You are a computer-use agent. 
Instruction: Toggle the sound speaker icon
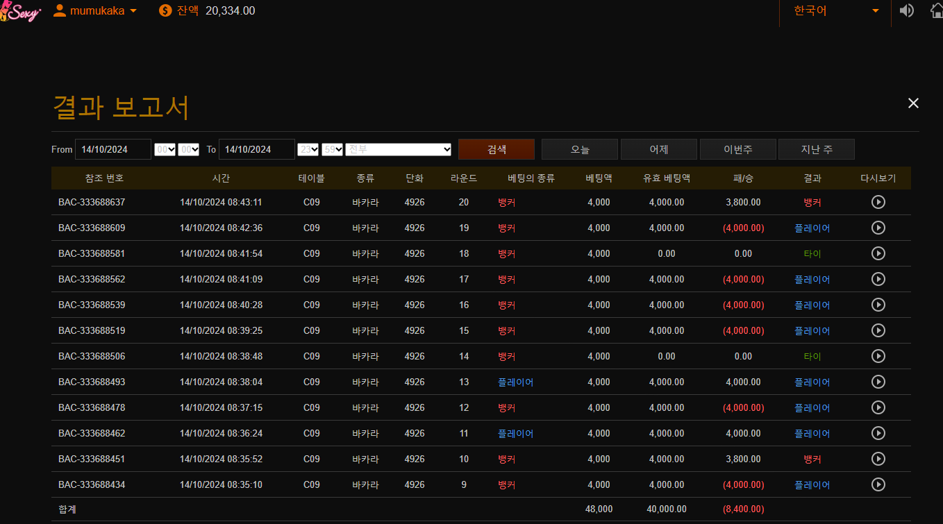click(x=906, y=11)
